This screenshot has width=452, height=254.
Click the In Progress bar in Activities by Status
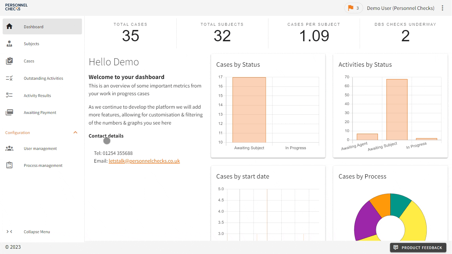coord(427,139)
